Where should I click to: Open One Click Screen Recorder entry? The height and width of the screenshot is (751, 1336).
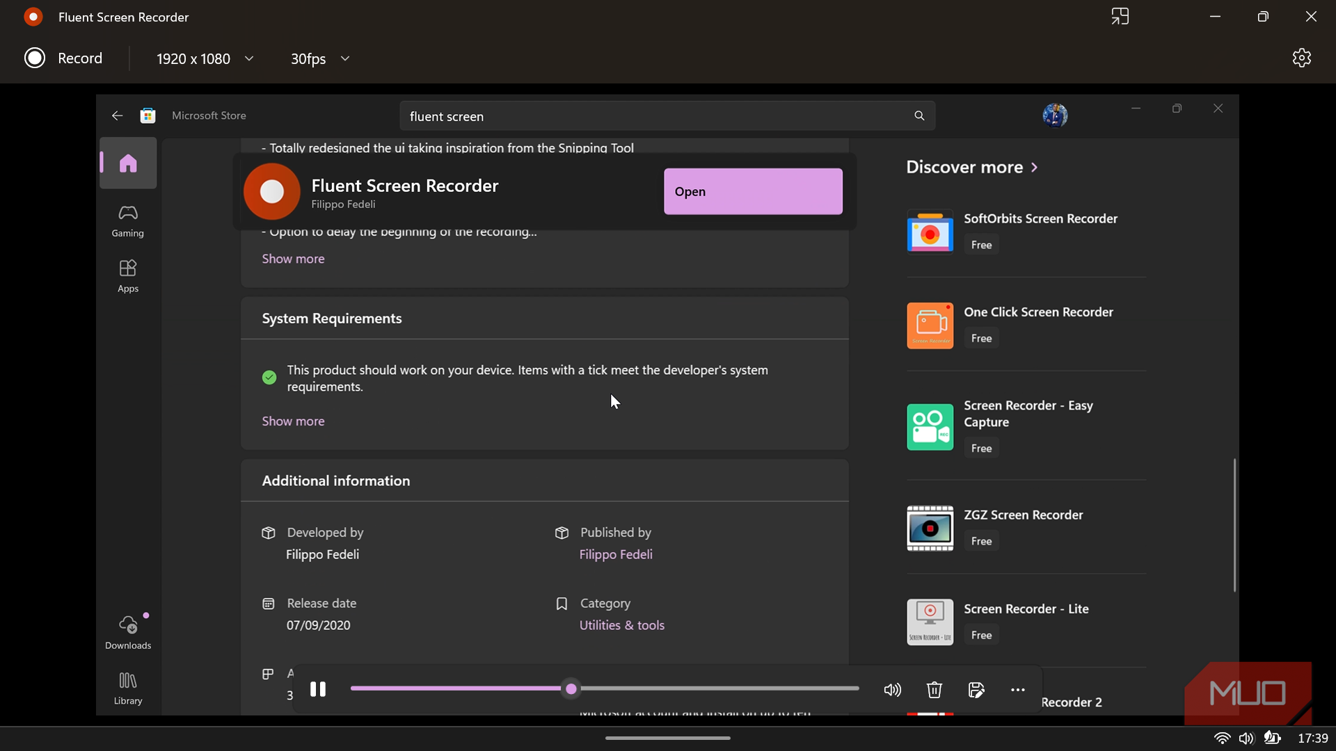coord(1026,325)
